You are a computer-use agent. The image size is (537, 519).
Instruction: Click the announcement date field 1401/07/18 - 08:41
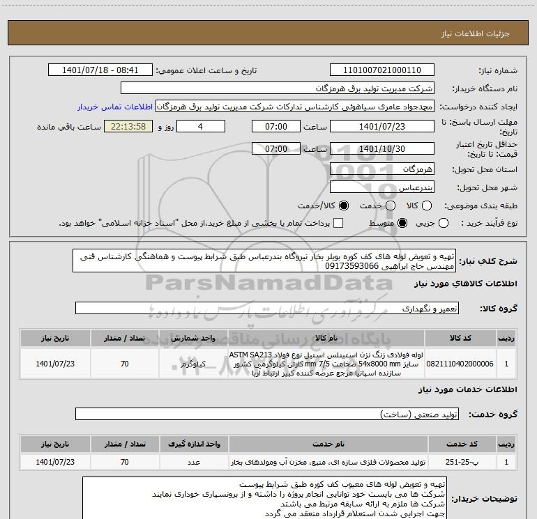[100, 70]
